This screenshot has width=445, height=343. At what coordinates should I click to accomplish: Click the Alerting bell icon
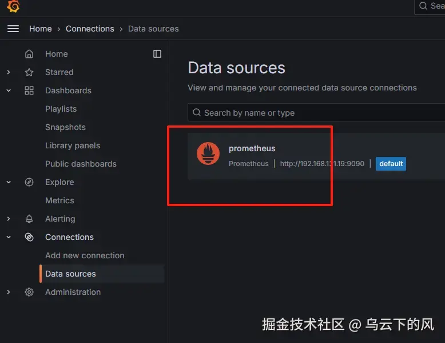29,219
